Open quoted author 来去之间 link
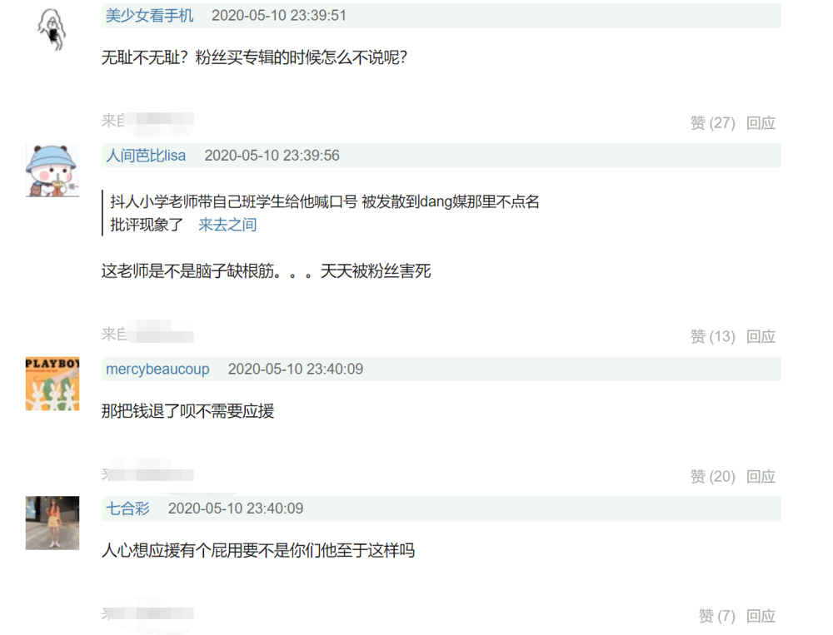The width and height of the screenshot is (833, 635). click(227, 225)
